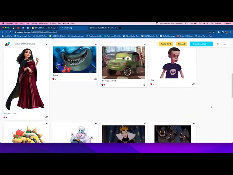Click the Mother Gothel card caption
The width and height of the screenshot is (233, 175).
click(x=10, y=113)
